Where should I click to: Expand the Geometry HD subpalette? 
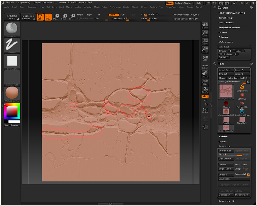coord(226,201)
